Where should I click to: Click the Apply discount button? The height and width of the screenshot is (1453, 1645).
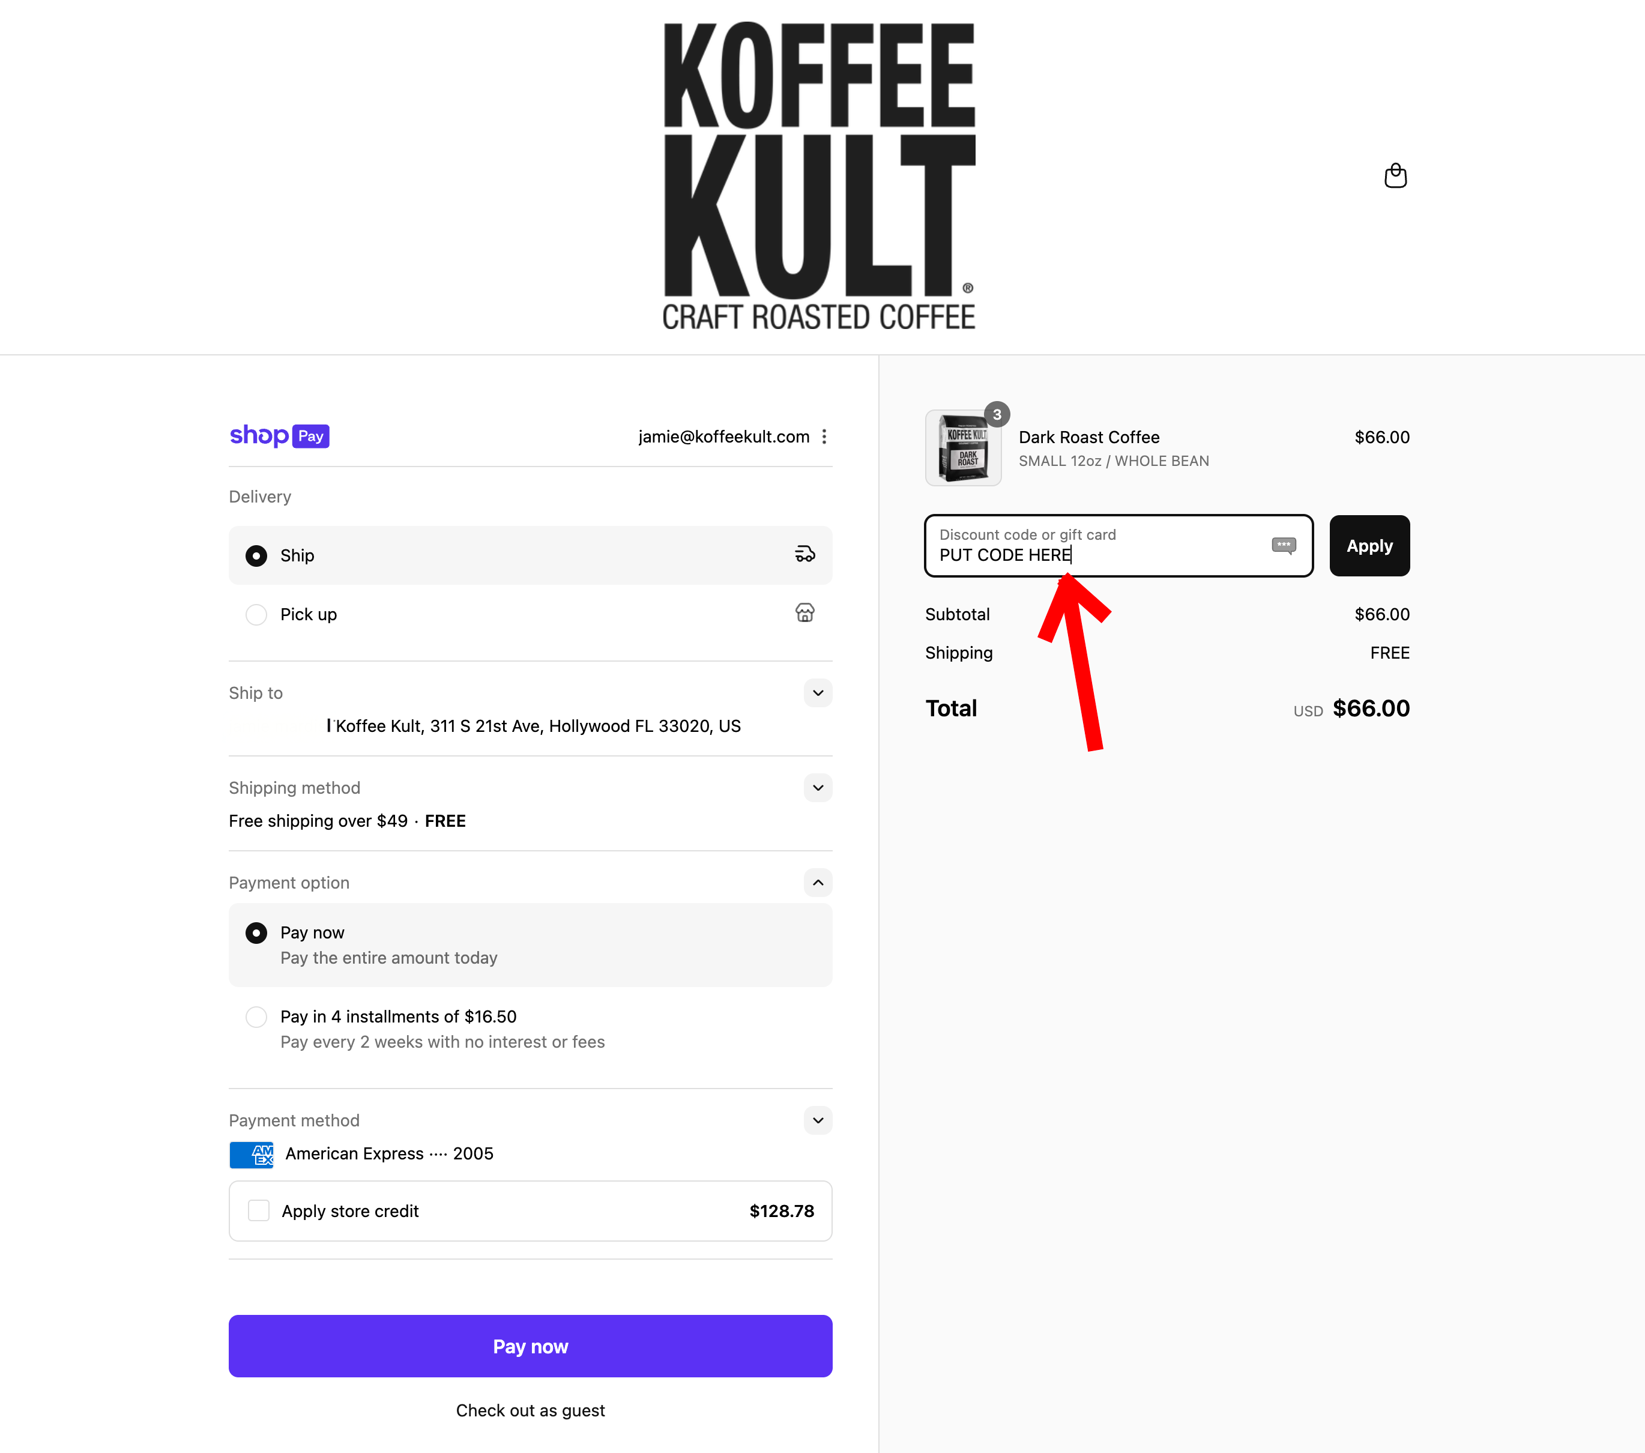(1369, 546)
